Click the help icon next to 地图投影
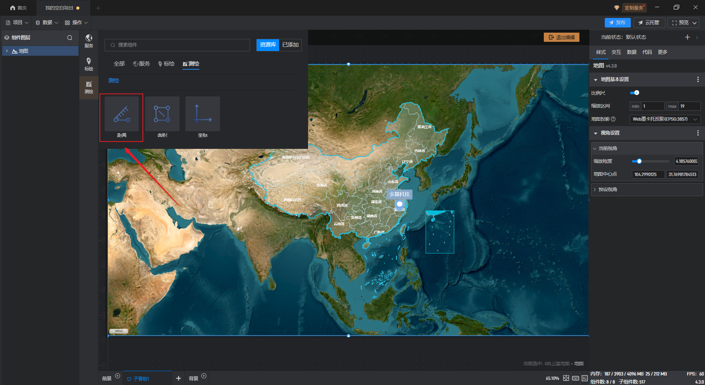The width and height of the screenshot is (705, 385). (x=613, y=119)
